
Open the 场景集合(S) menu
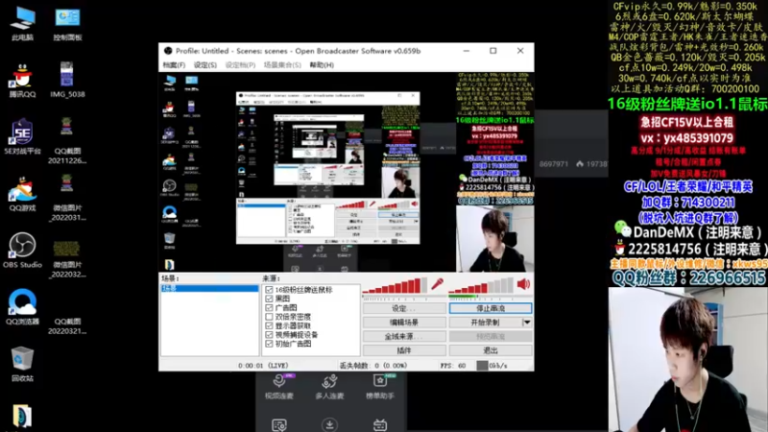282,64
